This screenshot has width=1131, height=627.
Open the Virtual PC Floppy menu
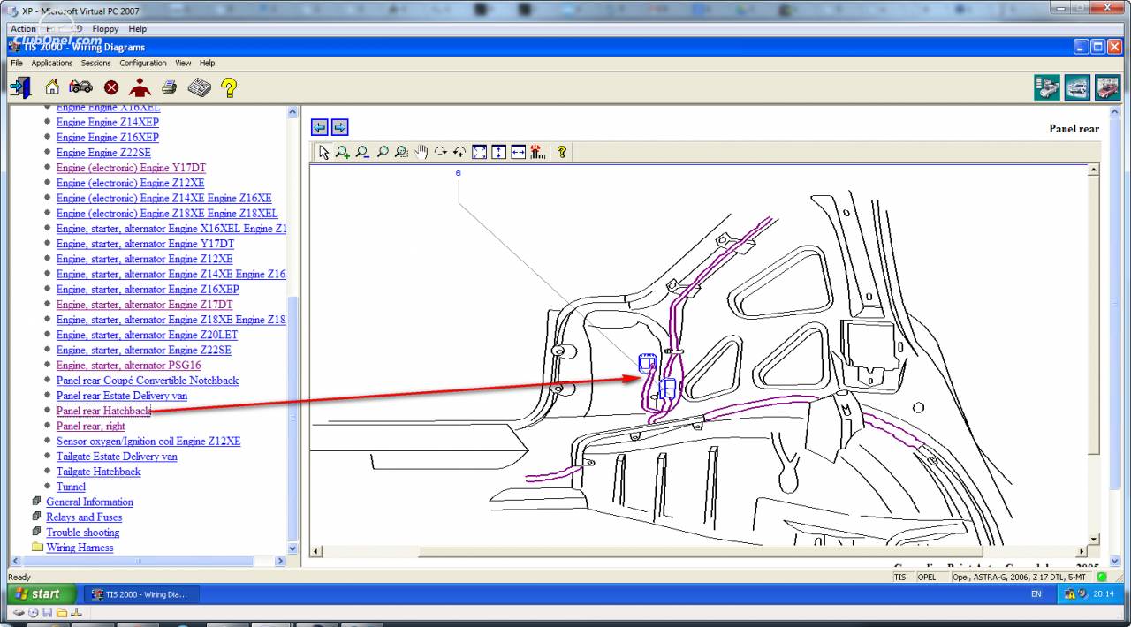click(106, 28)
